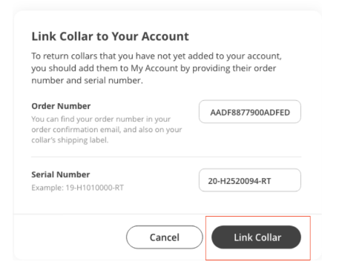Click the Example: 19-H1010000-RT hint text
342x276 pixels.
[77, 188]
